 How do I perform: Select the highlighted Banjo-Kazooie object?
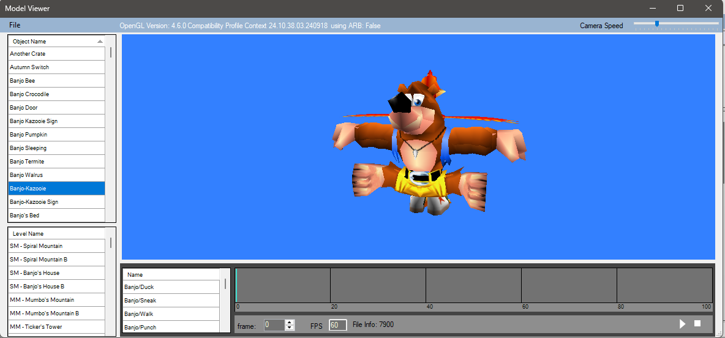click(x=56, y=188)
